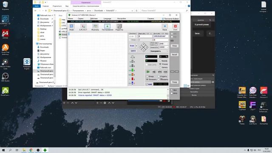The image size is (272, 153).
Task: Open the Forza Horizon 4 desktop icon
Action: (x=263, y=92)
